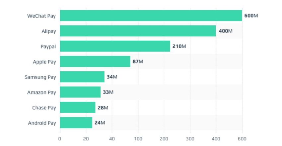Click the 87M value label
Viewport: 282px width, 146px height.
(138, 61)
